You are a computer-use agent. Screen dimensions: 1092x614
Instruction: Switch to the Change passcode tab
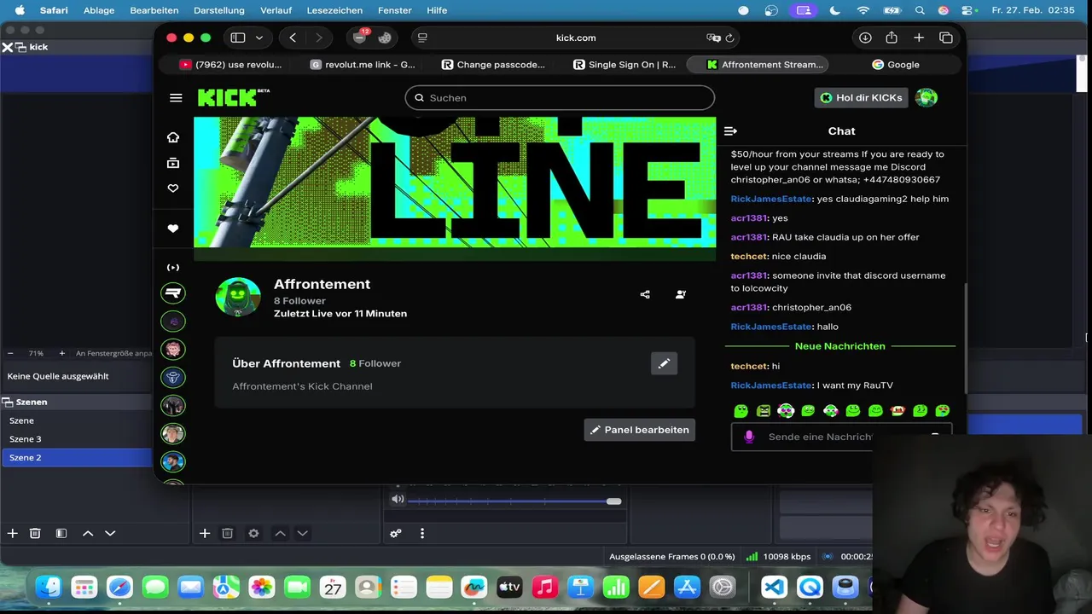493,65
